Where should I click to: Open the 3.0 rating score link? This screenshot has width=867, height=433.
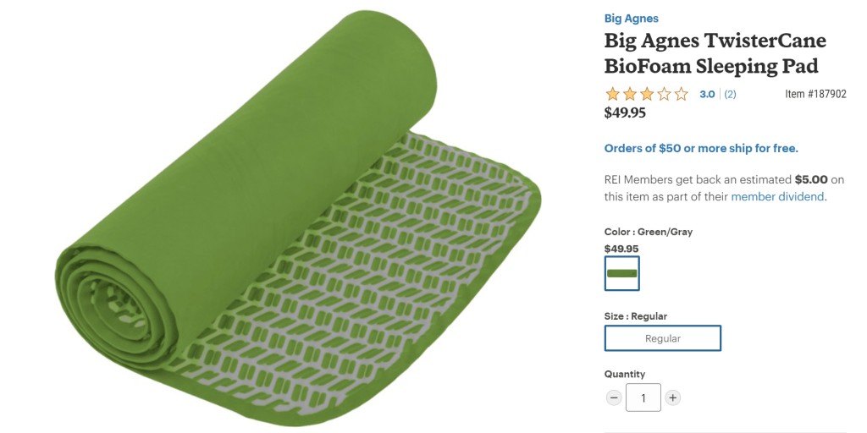[x=707, y=95]
